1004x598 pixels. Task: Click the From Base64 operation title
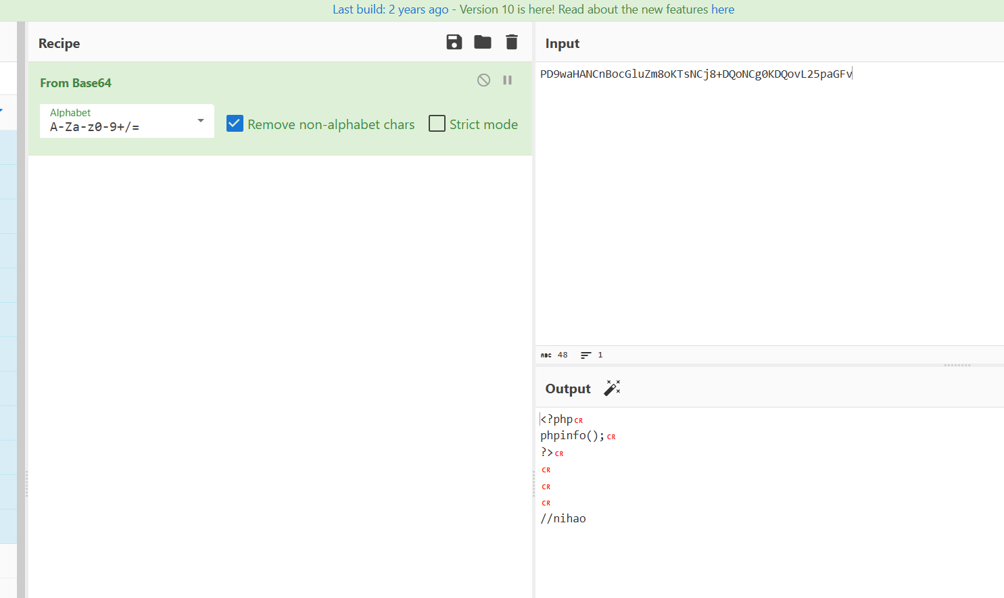[x=76, y=83]
